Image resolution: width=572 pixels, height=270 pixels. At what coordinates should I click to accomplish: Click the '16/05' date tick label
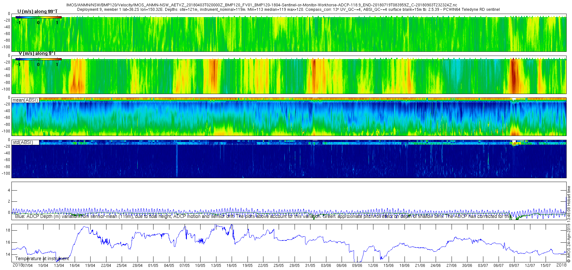tap(232, 266)
